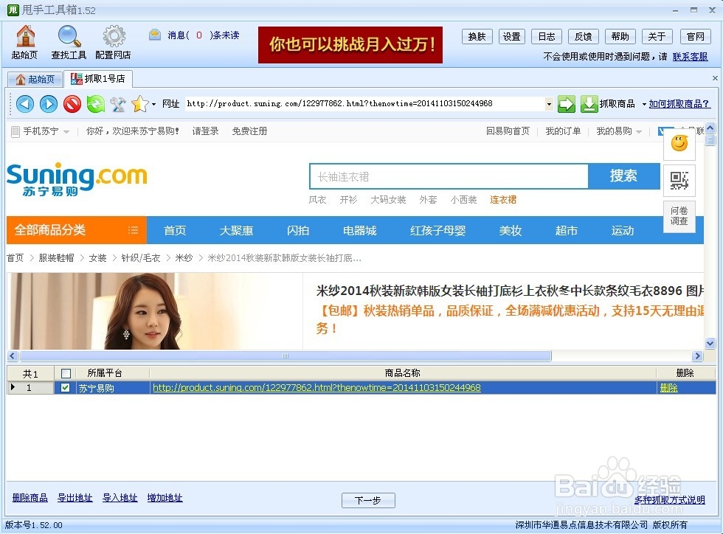Click the 问卷调查 floating button

679,216
